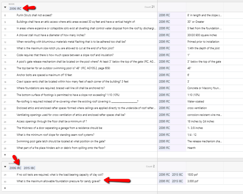Select the 'The release mechanism sha...' answer

[x=205, y=141]
